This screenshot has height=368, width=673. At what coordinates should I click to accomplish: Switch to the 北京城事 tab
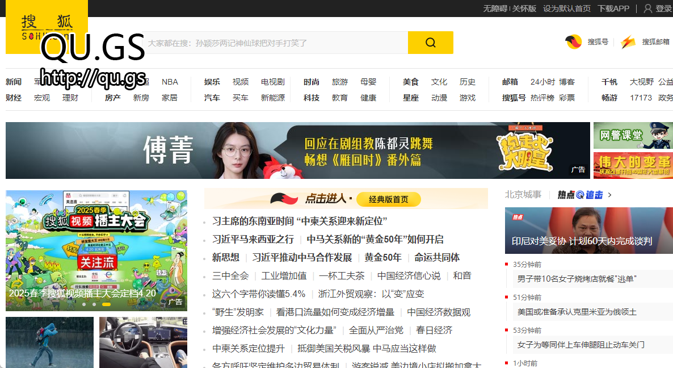(523, 195)
